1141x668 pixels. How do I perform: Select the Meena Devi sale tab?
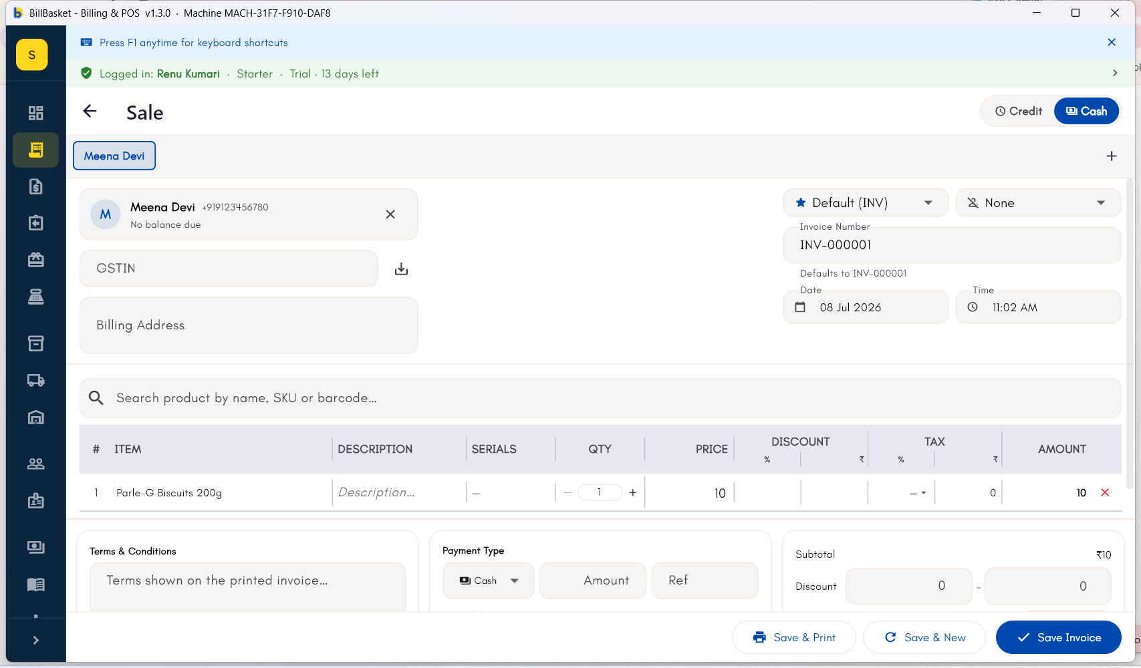pos(114,156)
